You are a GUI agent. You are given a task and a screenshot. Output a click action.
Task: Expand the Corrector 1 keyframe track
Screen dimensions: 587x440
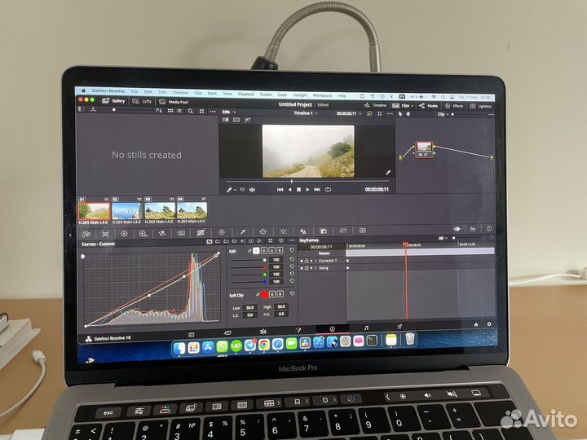click(x=316, y=261)
